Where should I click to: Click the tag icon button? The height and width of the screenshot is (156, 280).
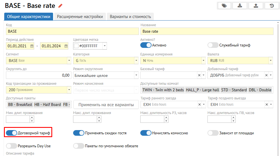pos(224,6)
